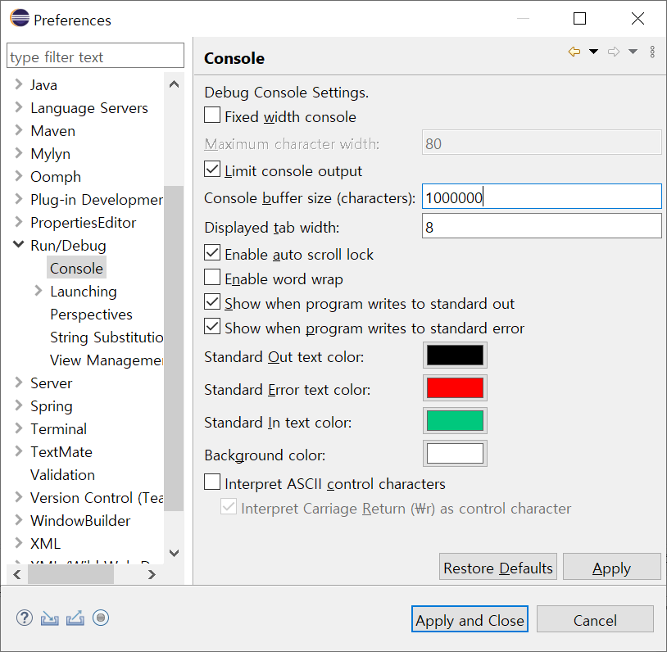Expand the Server node
This screenshot has width=667, height=652.
pyautogui.click(x=18, y=383)
